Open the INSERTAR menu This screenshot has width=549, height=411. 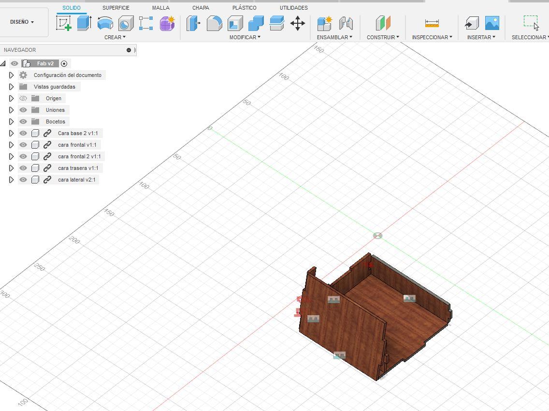point(481,37)
